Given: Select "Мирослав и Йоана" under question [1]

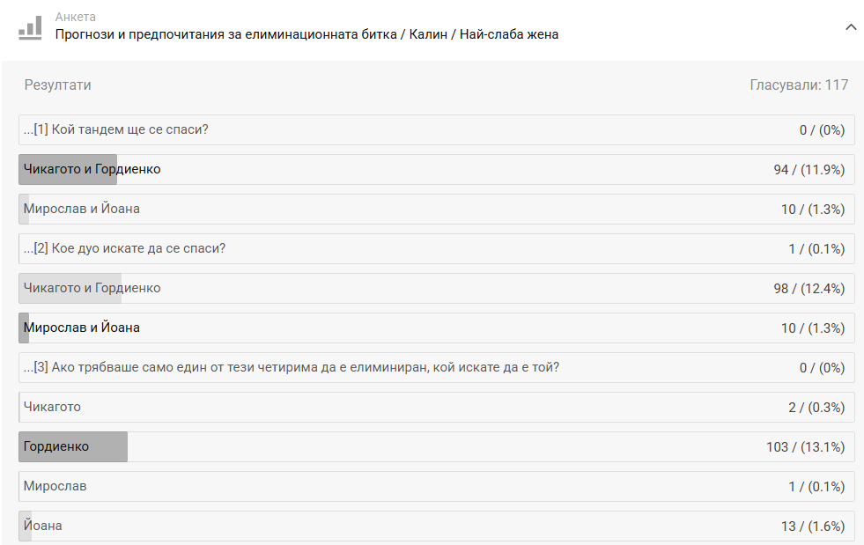Looking at the screenshot, I should tap(82, 209).
